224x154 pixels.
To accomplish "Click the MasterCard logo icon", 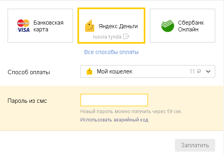I will click(x=23, y=23).
